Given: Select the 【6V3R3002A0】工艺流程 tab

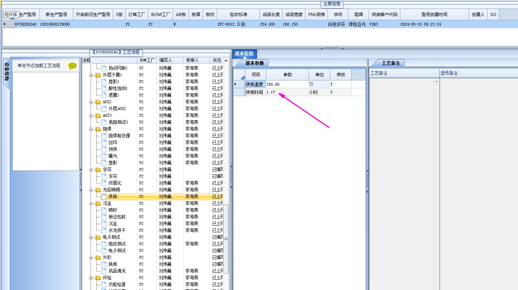Looking at the screenshot, I should click(116, 52).
